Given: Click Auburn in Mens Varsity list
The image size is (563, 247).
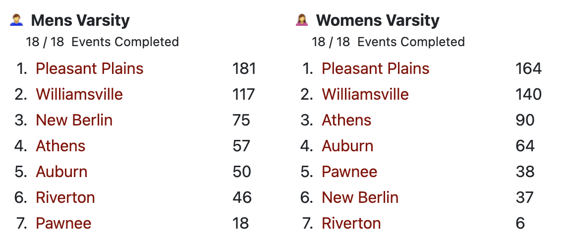Looking at the screenshot, I should click(62, 172).
